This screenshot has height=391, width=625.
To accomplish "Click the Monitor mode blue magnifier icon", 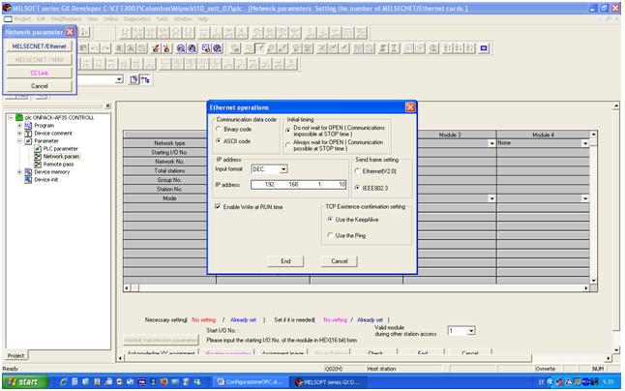I will click(x=181, y=48).
